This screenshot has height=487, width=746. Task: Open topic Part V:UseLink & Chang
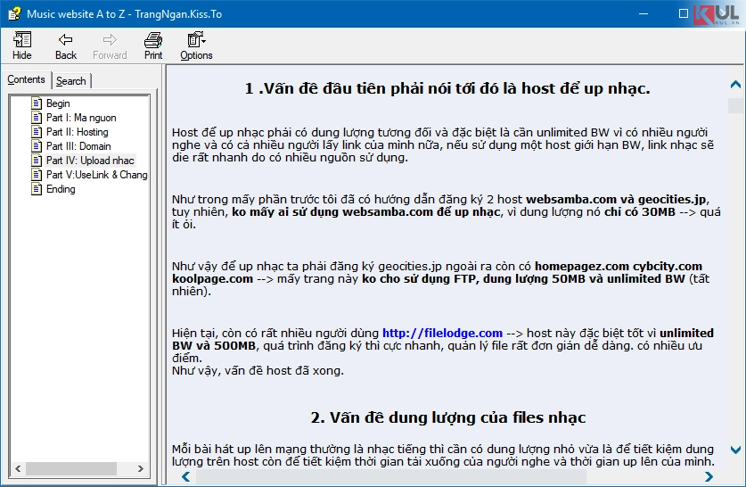96,175
